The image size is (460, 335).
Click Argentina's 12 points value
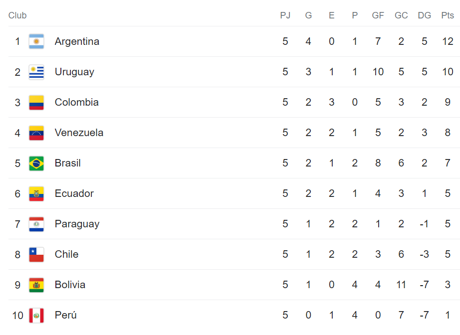point(448,41)
